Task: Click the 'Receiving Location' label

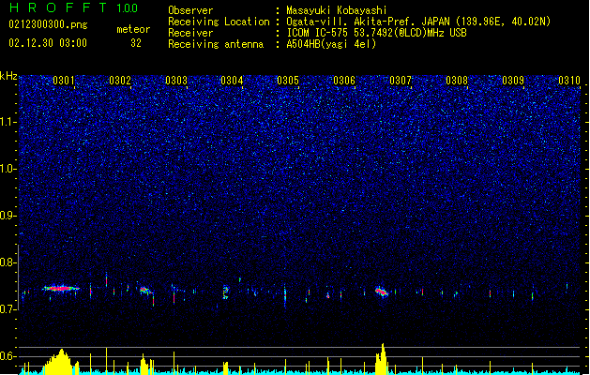Action: point(219,22)
